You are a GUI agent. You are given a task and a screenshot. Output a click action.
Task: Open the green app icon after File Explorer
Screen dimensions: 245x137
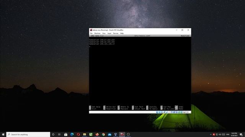[91, 134]
